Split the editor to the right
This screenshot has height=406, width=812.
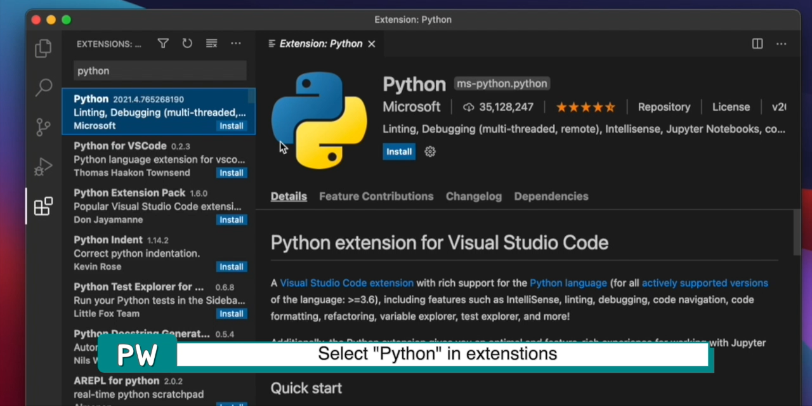pyautogui.click(x=757, y=44)
